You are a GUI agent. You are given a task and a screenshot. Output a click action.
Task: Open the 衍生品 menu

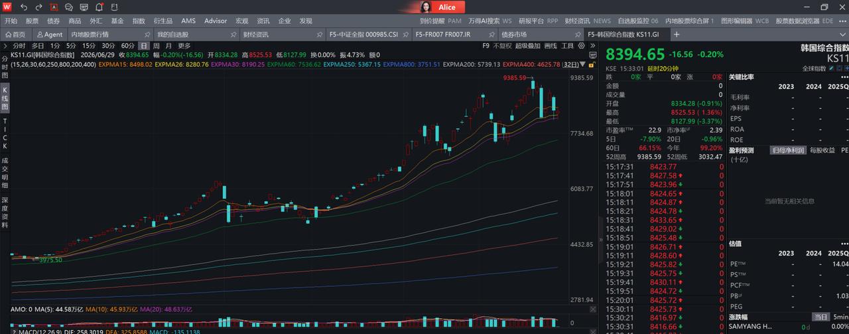pyautogui.click(x=163, y=21)
